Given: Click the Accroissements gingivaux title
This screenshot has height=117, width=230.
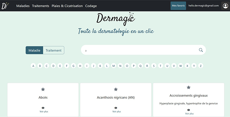Looking at the screenshot, I should tap(189, 96).
